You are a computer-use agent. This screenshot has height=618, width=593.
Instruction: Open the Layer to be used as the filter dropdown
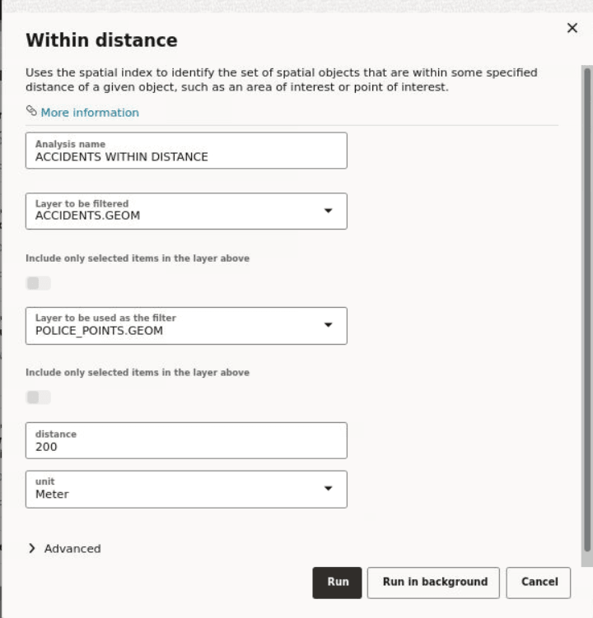(x=186, y=326)
